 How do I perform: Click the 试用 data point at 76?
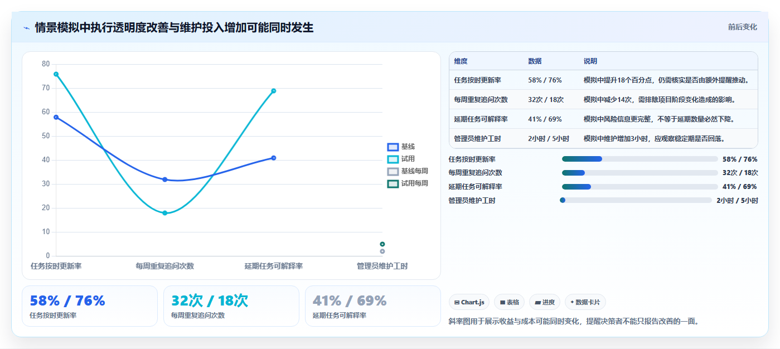coord(56,74)
